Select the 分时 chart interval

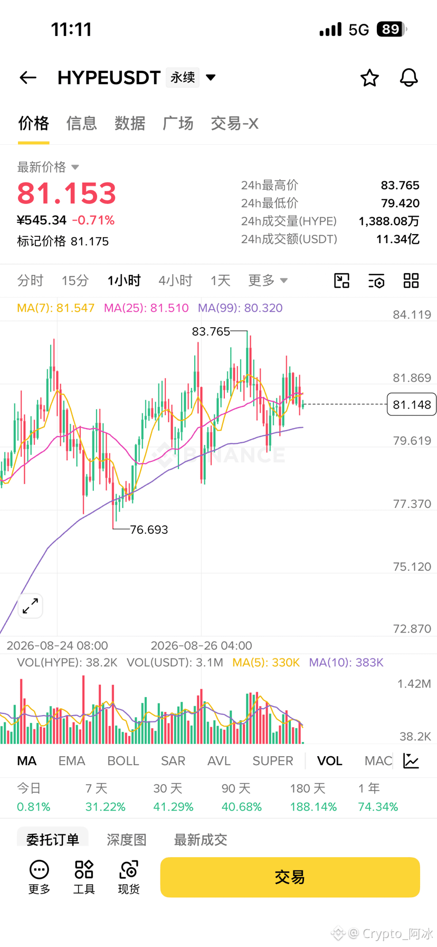click(30, 280)
